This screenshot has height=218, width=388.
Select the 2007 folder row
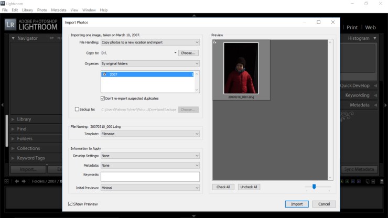pyautogui.click(x=147, y=74)
